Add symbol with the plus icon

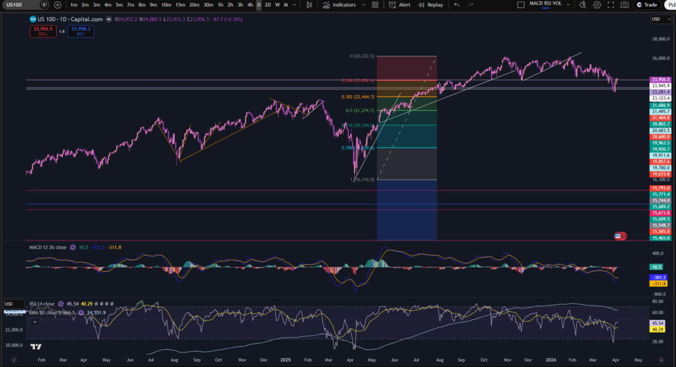57,5
